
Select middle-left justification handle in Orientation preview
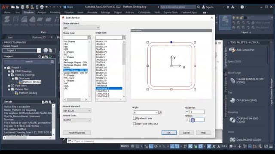point(148,66)
